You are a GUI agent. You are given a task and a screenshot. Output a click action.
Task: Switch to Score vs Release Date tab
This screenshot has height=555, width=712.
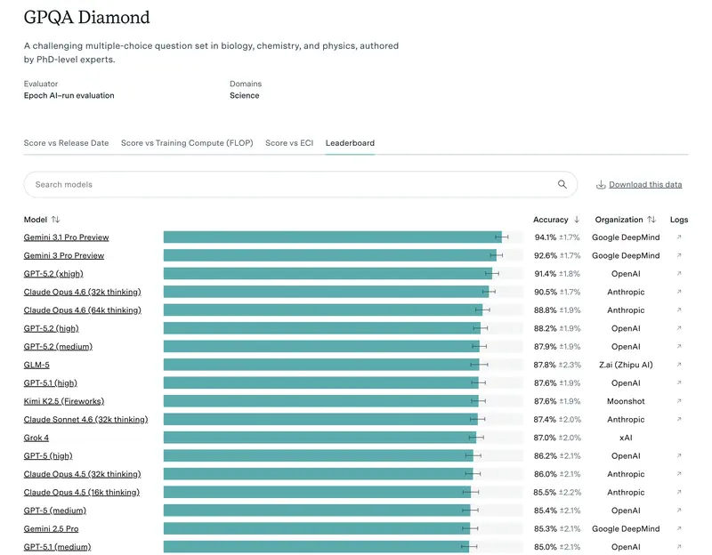tap(66, 142)
